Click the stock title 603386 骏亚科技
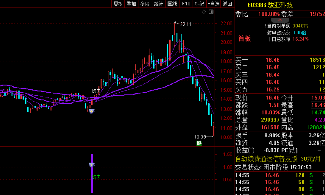This screenshot has width=325, height=195. [270, 5]
